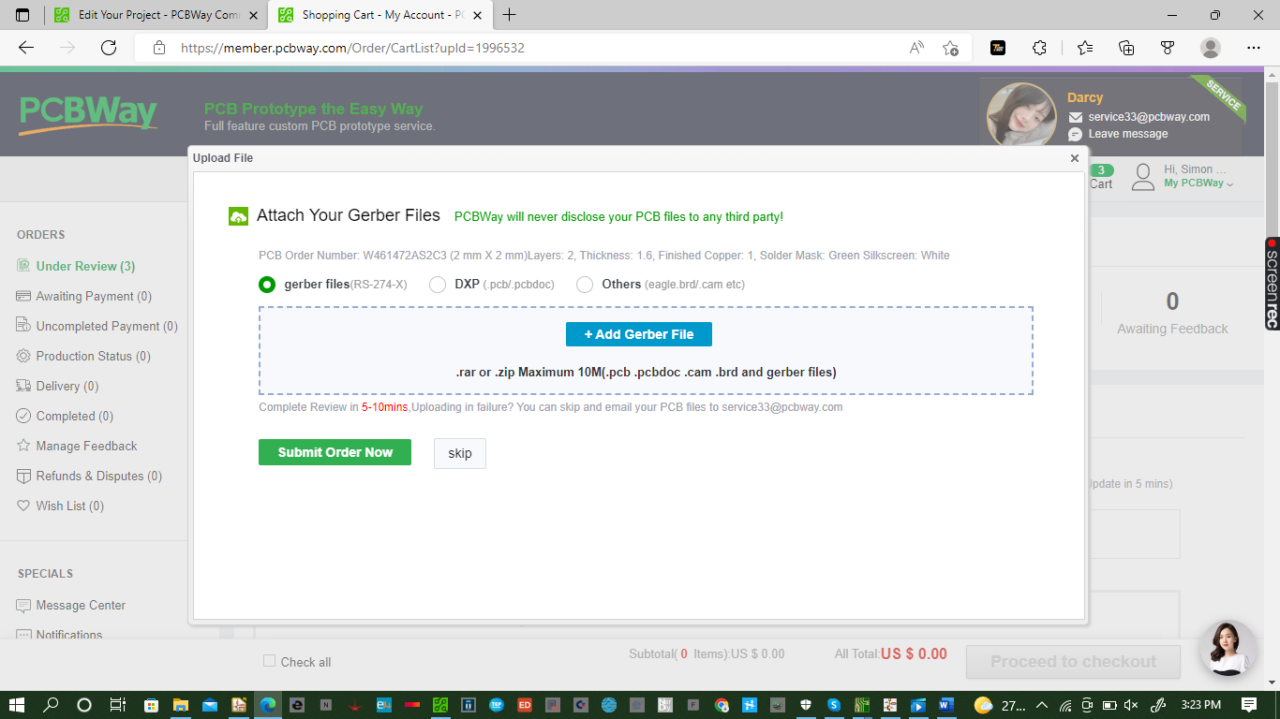Click Proceed to checkout button

coord(1074,662)
